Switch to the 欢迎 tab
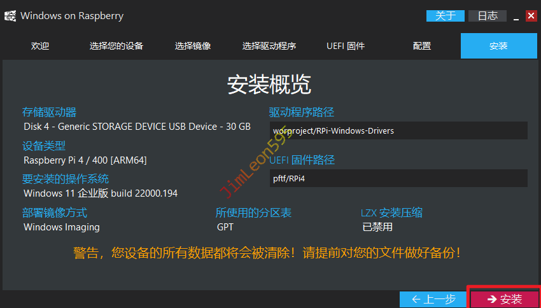The height and width of the screenshot is (308, 541). pyautogui.click(x=40, y=46)
